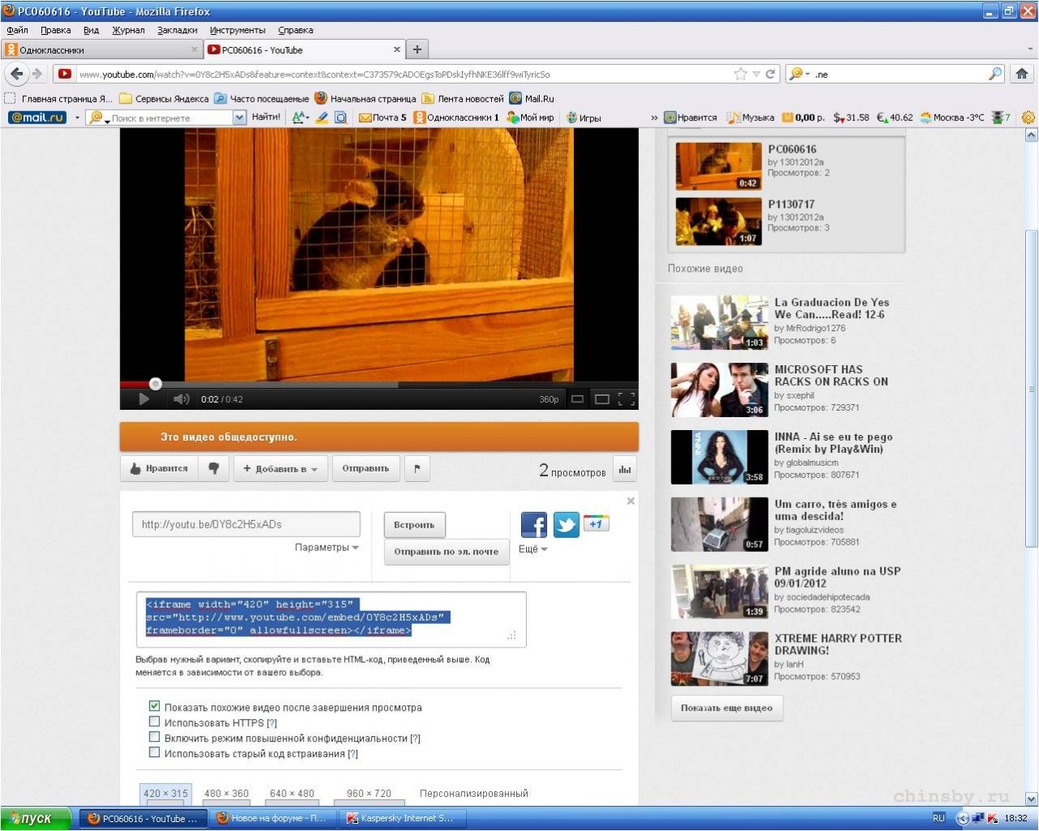Go back with the browser back arrow

click(x=17, y=74)
